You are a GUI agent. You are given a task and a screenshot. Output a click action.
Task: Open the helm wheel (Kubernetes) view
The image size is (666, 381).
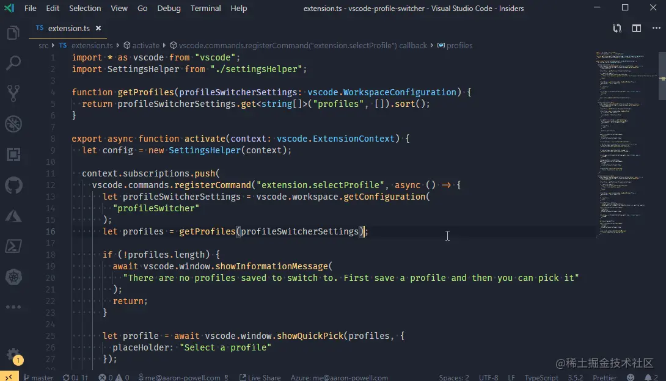tap(13, 277)
